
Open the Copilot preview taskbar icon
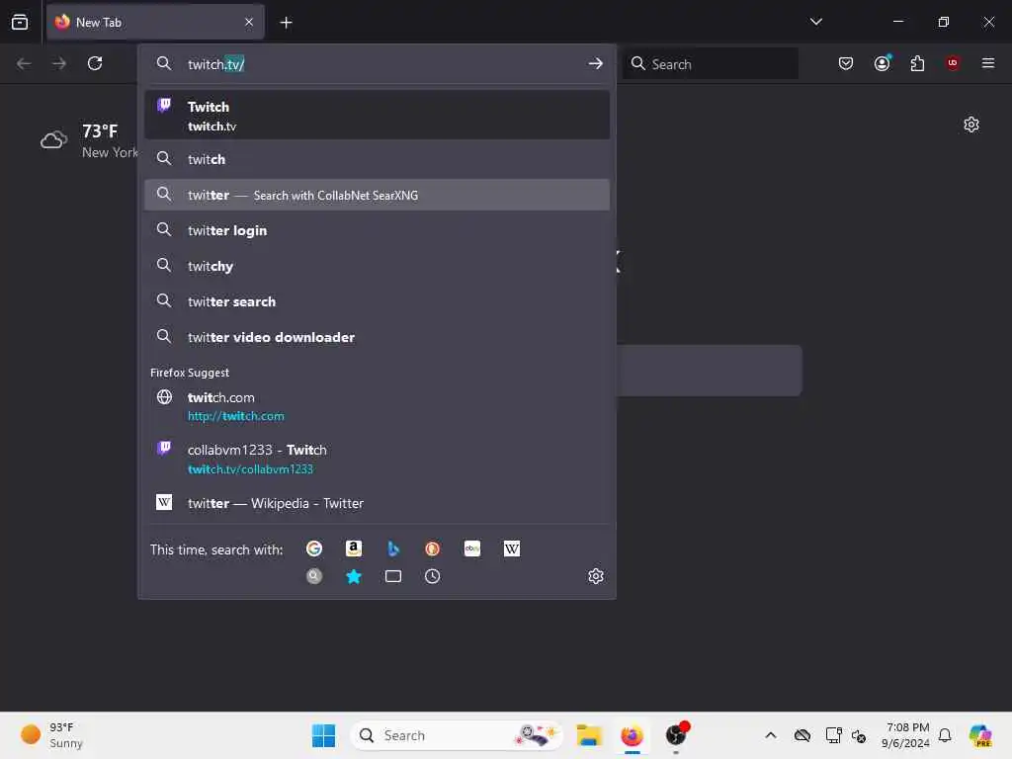click(980, 735)
